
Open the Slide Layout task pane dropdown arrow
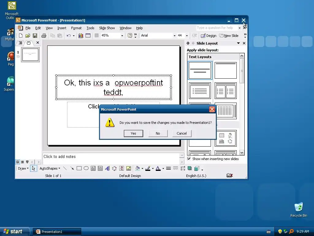point(238,43)
